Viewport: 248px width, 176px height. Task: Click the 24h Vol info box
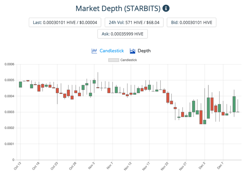[x=134, y=22]
